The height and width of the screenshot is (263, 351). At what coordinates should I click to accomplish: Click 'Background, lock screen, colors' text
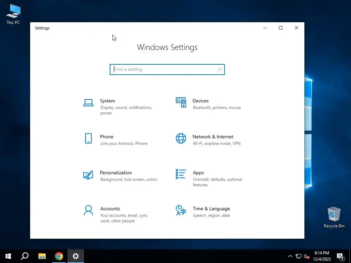point(129,179)
